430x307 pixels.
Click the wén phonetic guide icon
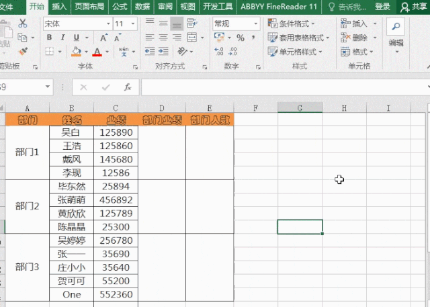[124, 51]
